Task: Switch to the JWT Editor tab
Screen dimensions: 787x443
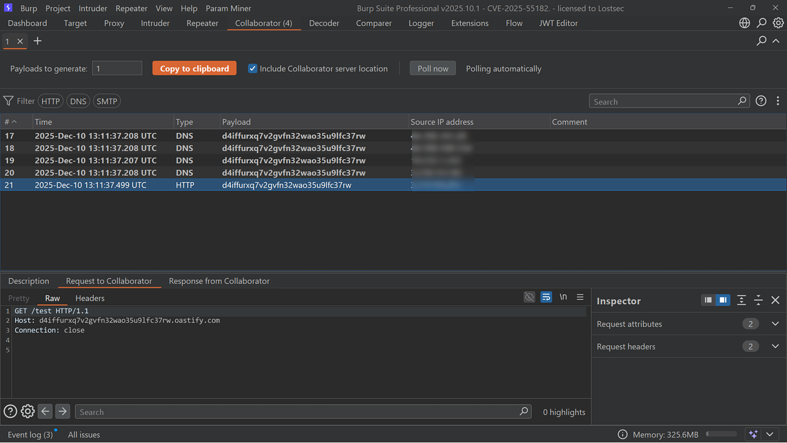Action: coord(558,23)
